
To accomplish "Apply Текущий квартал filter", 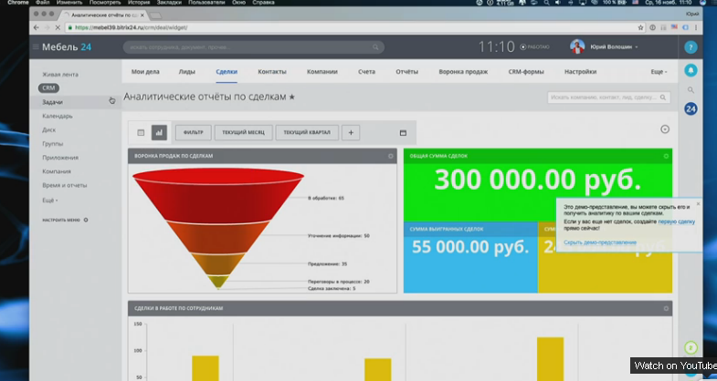I will click(307, 132).
